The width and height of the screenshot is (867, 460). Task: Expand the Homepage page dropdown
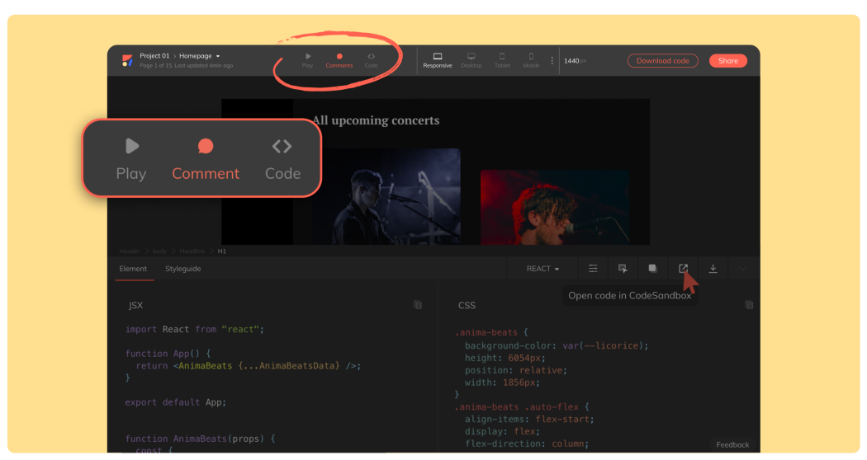(x=218, y=56)
